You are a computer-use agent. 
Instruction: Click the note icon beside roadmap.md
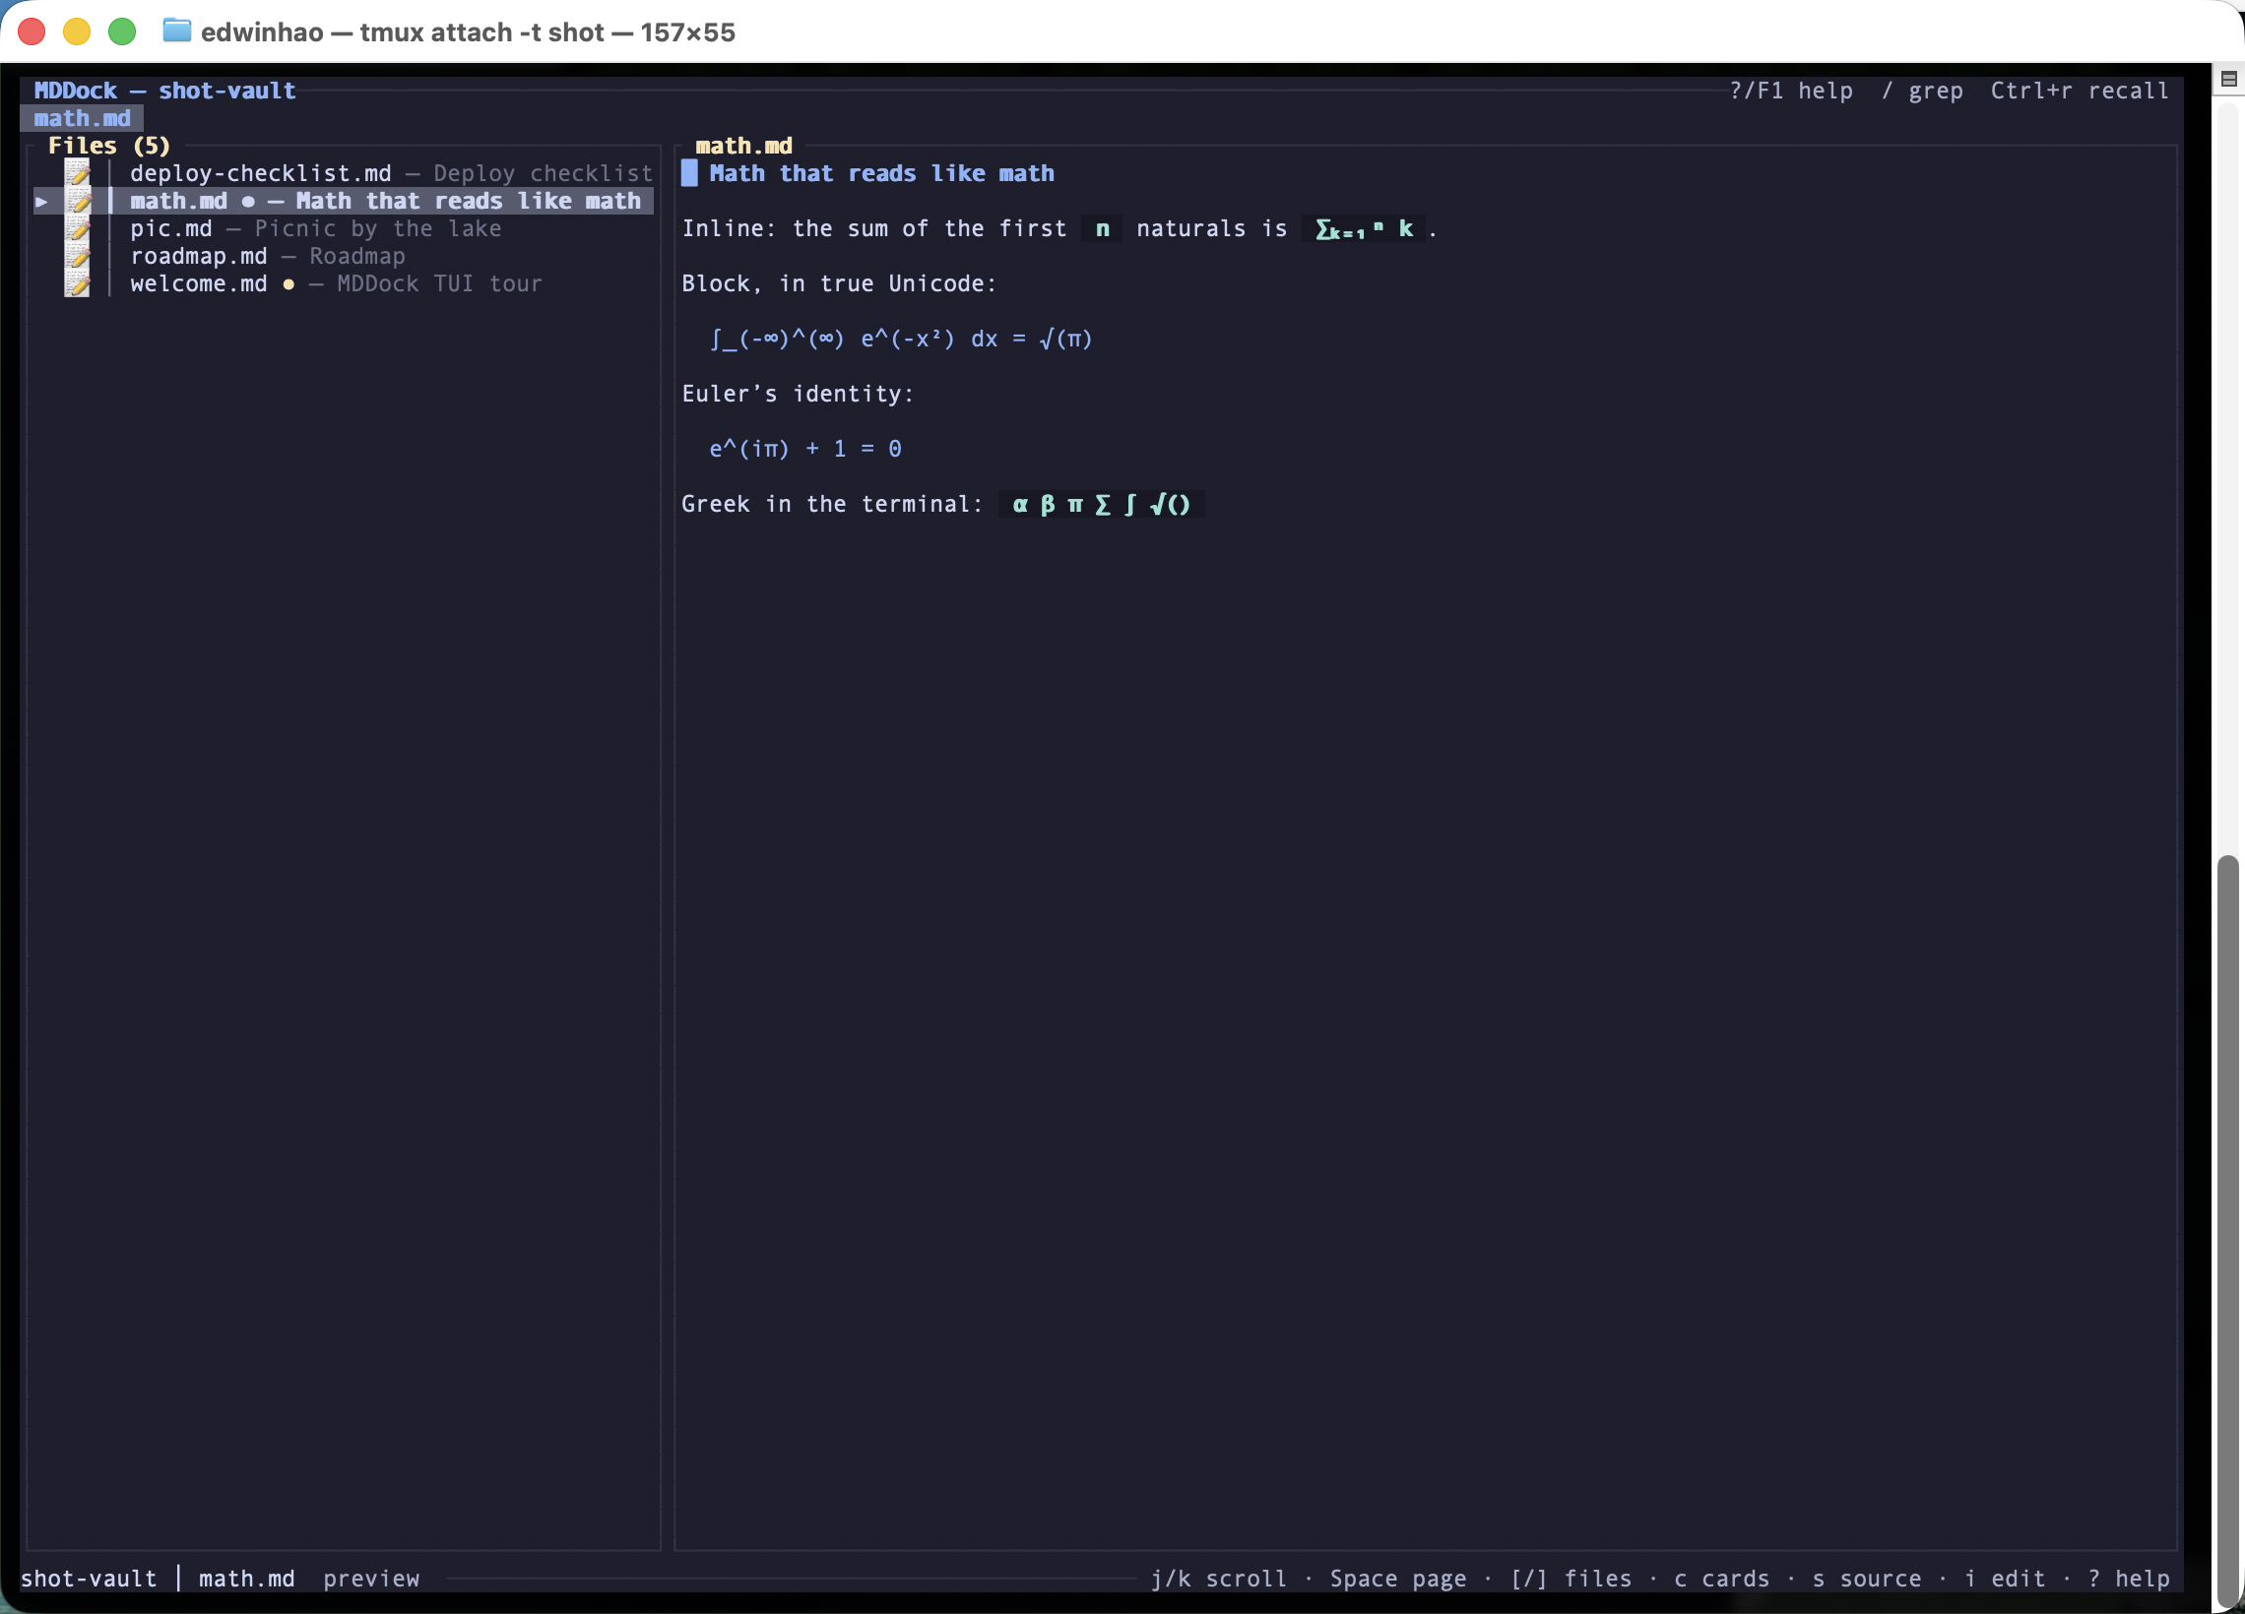[77, 256]
